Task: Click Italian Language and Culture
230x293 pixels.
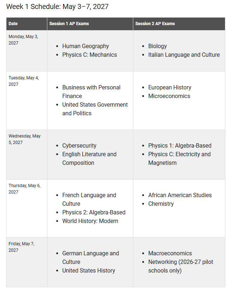Action: [184, 55]
